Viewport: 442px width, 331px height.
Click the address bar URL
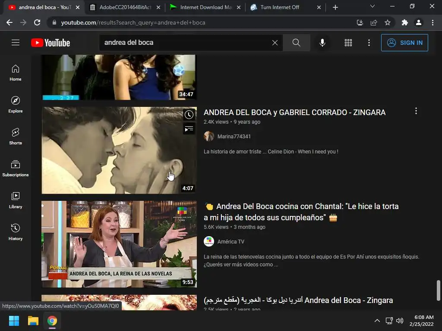pos(133,22)
